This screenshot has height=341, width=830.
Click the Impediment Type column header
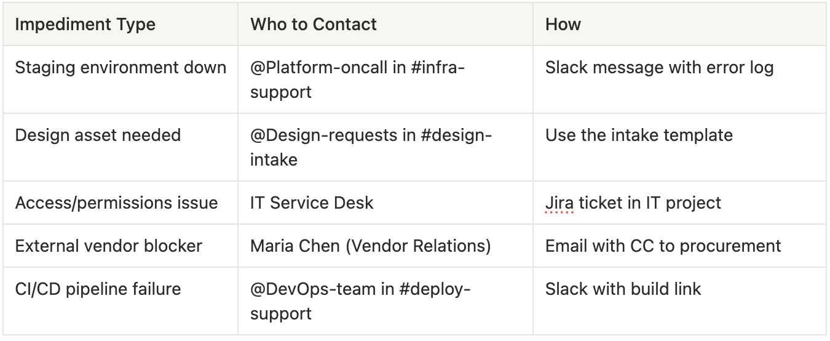121,25
